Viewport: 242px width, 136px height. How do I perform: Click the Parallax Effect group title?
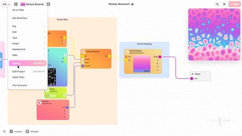tap(62, 20)
